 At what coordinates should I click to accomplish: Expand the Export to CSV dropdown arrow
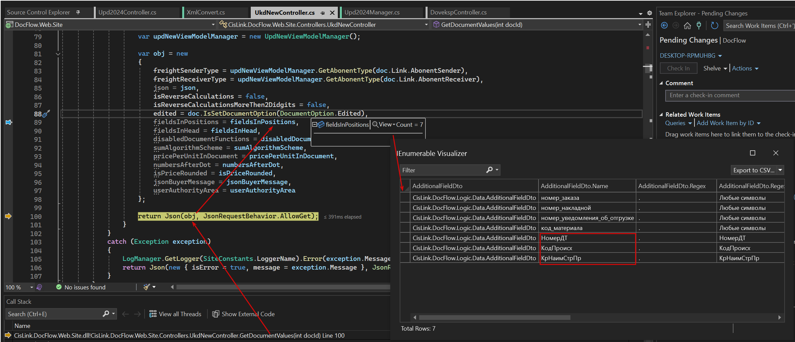click(x=781, y=170)
